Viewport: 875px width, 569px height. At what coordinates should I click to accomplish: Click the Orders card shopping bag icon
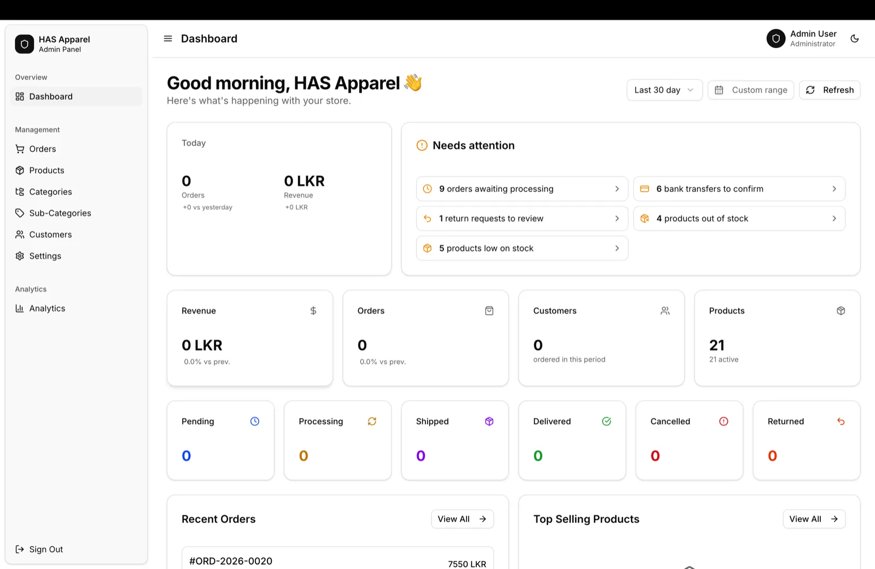coord(489,311)
